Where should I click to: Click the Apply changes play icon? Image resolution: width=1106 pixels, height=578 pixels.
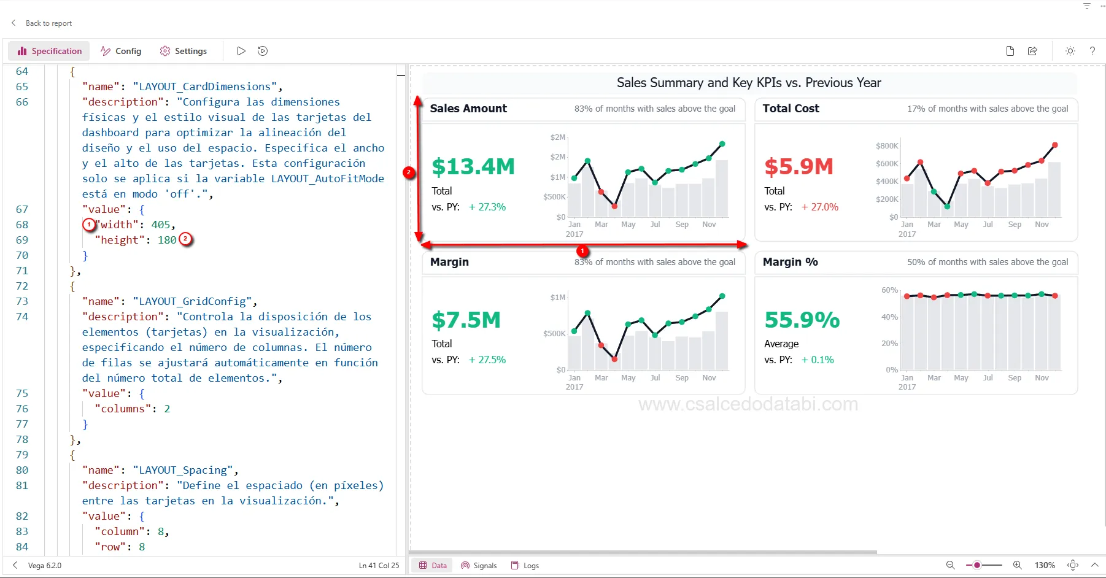[x=241, y=51]
